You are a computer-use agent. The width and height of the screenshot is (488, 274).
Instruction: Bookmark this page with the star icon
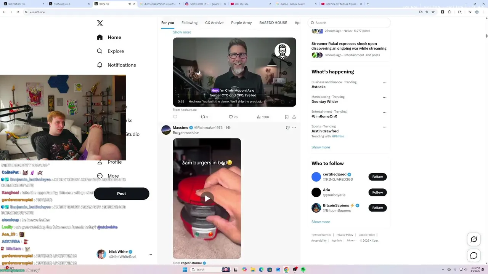pos(433,12)
